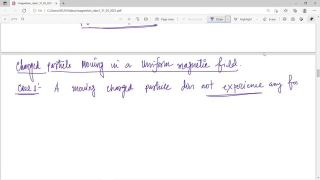Open the user profile avatar
The image size is (320, 180).
tap(304, 10)
